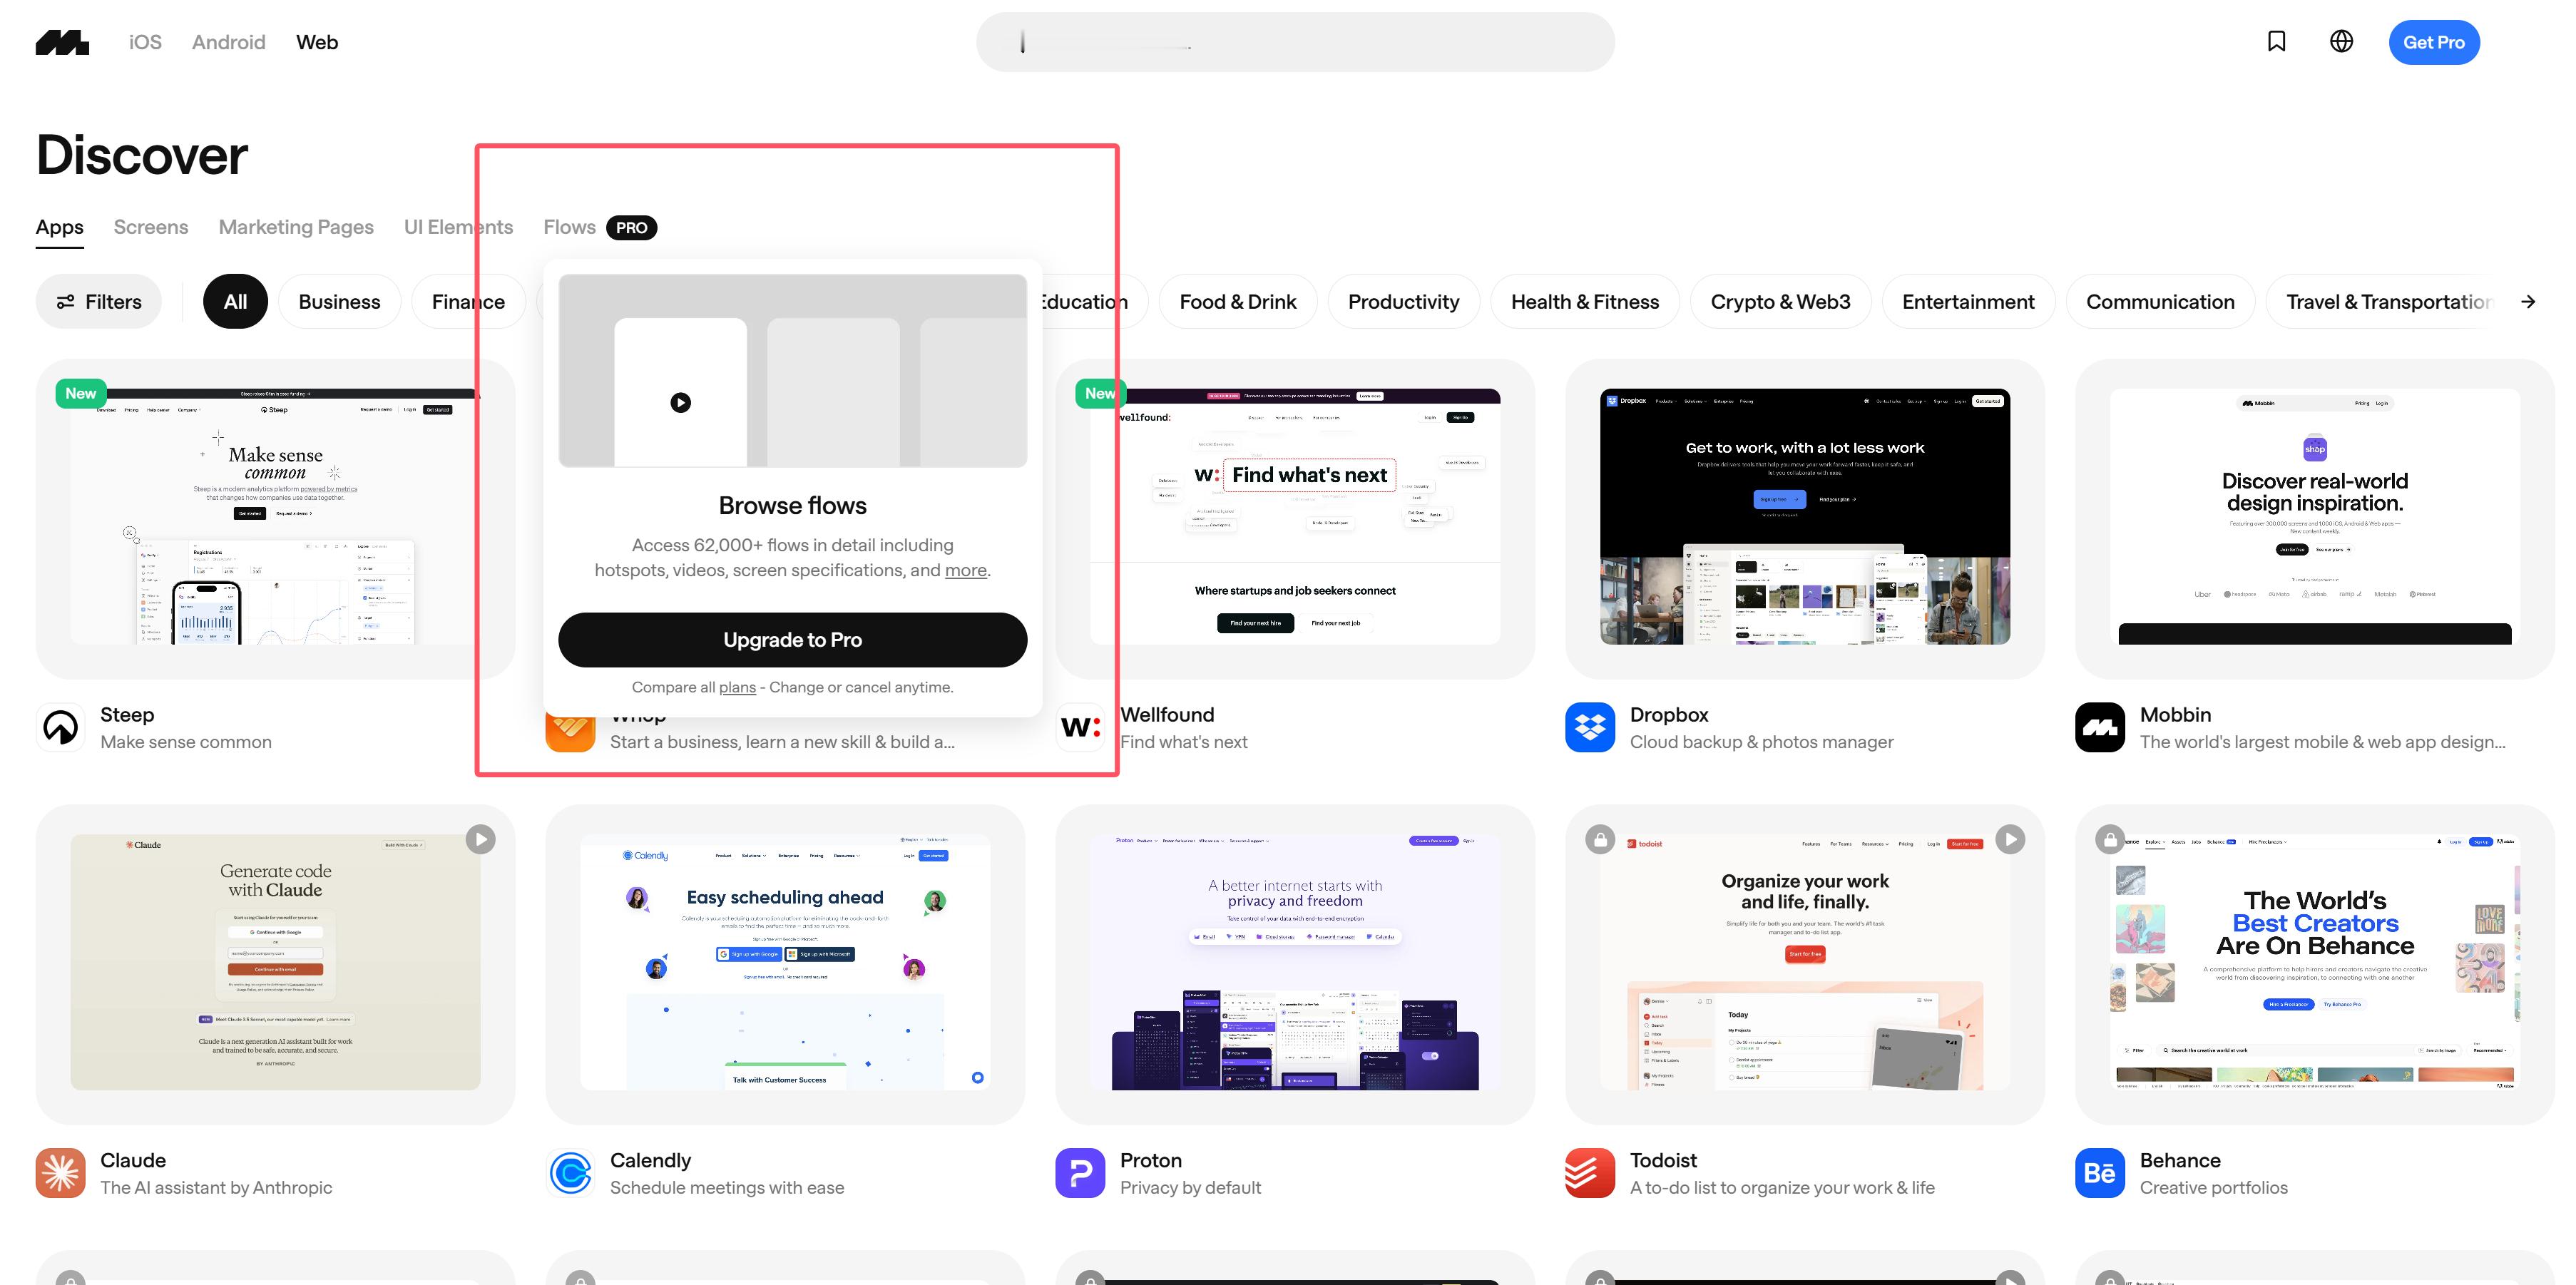The width and height of the screenshot is (2576, 1285).
Task: Click the Dropbox app title
Action: click(x=1669, y=714)
